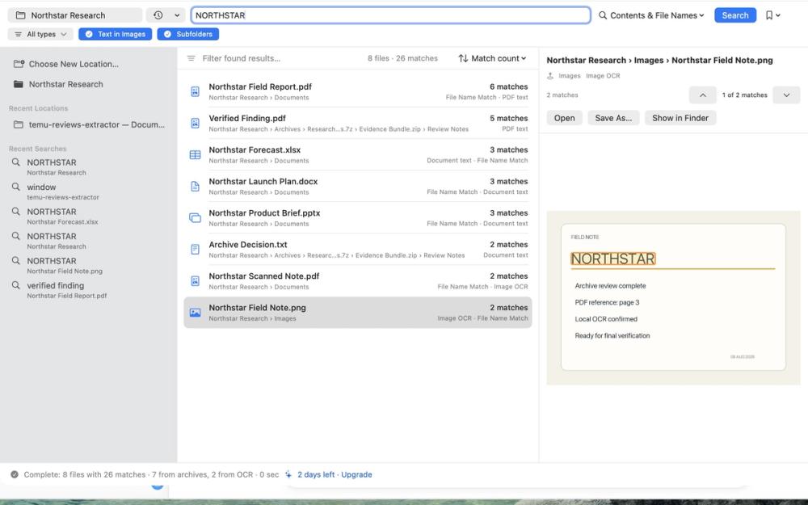Click the PDF icon of Verified Finding.pdf
Image resolution: width=808 pixels, height=505 pixels.
[x=195, y=123]
